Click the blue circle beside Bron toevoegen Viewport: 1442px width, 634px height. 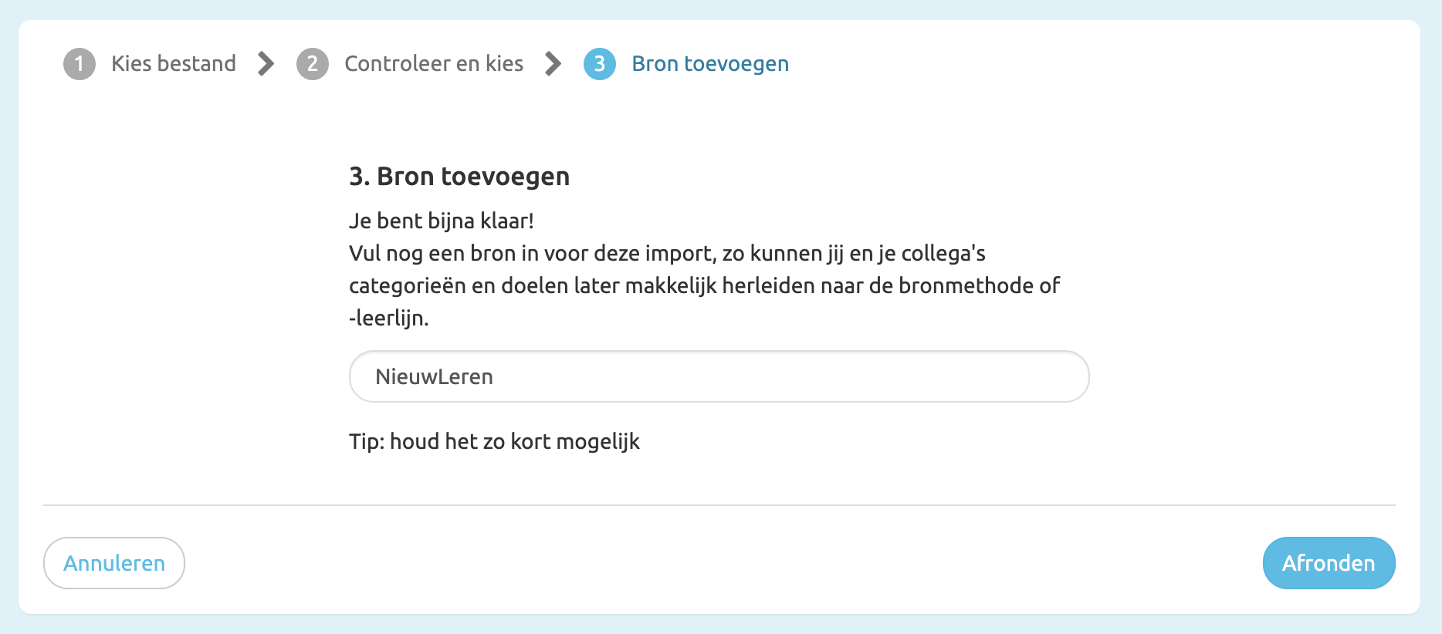599,64
